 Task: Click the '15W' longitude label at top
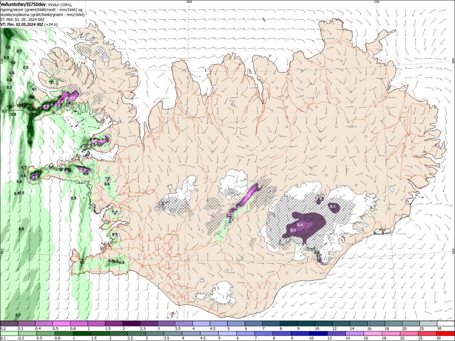(376, 2)
